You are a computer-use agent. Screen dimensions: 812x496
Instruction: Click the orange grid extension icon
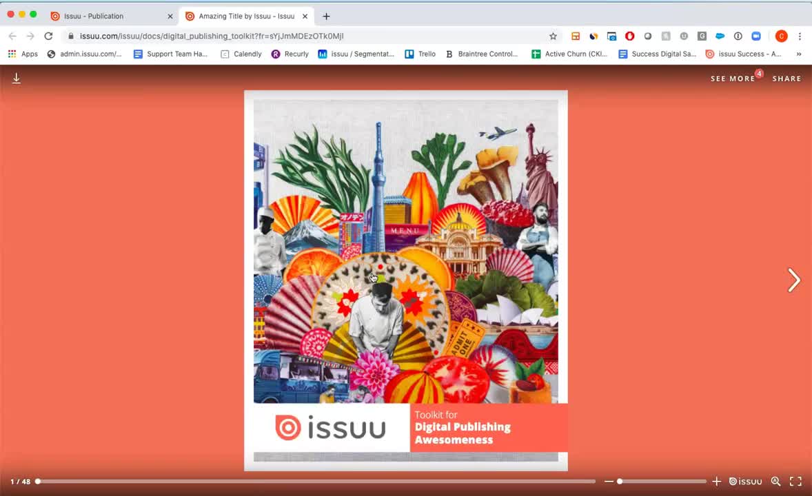(x=576, y=37)
